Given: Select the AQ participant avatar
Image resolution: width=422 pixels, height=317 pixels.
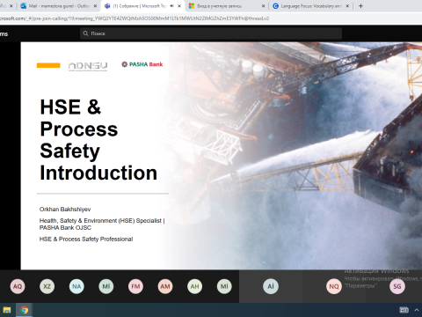Looking at the screenshot, I should click(x=18, y=286).
